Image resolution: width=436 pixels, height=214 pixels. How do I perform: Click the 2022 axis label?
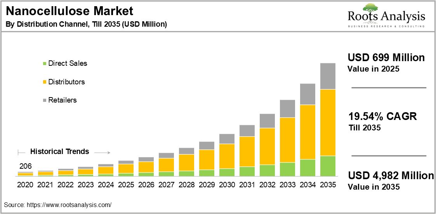[66, 185]
